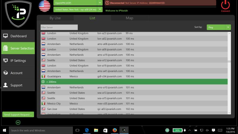238x134 pixels.
Task: Switch to the List tab
Action: click(x=92, y=18)
